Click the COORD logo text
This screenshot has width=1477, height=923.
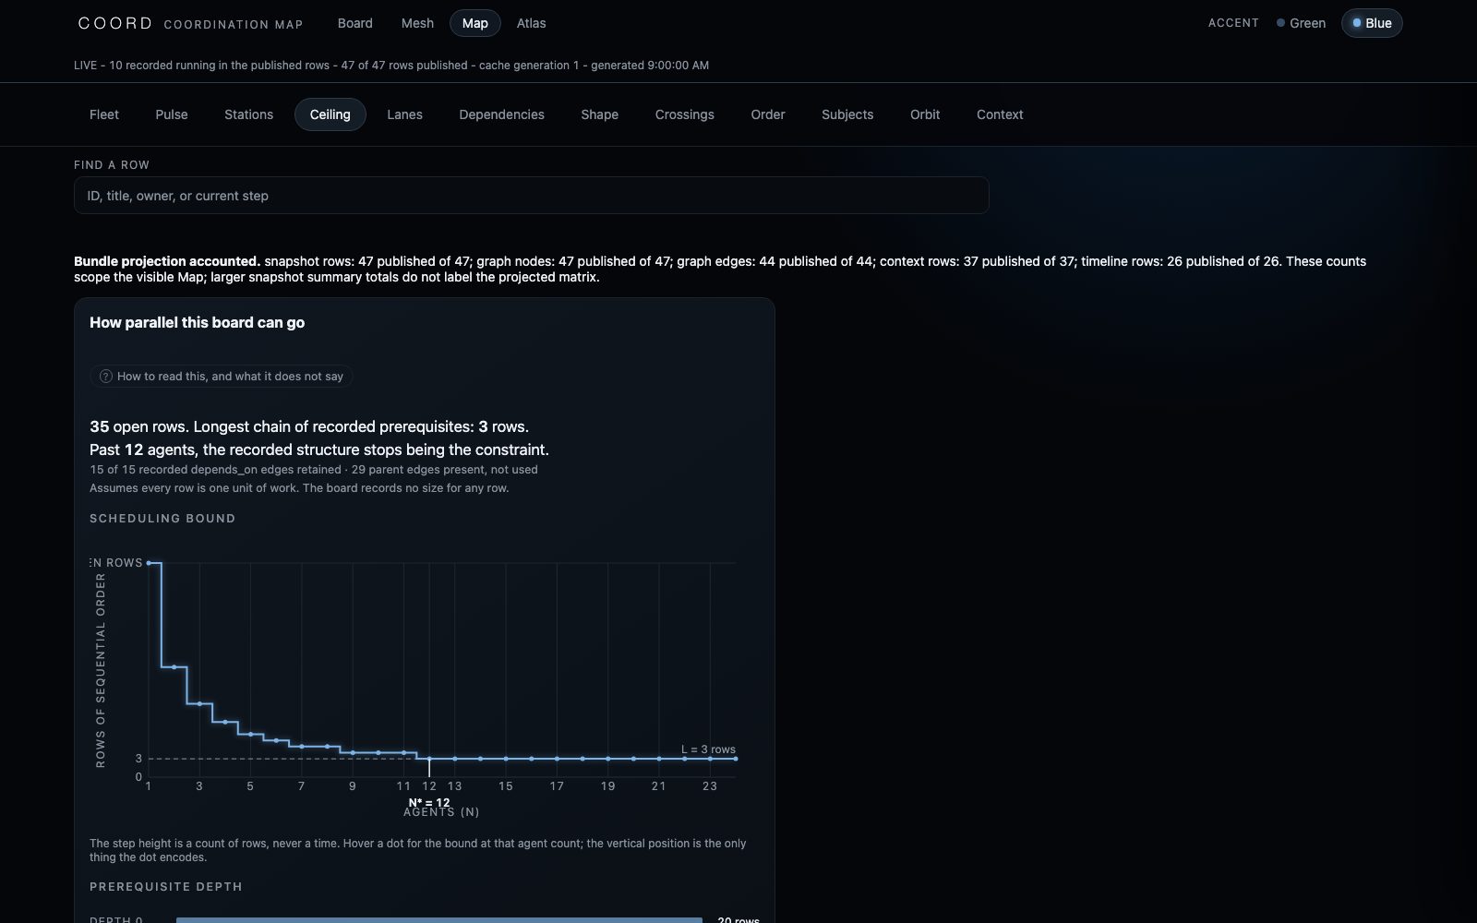(x=115, y=23)
